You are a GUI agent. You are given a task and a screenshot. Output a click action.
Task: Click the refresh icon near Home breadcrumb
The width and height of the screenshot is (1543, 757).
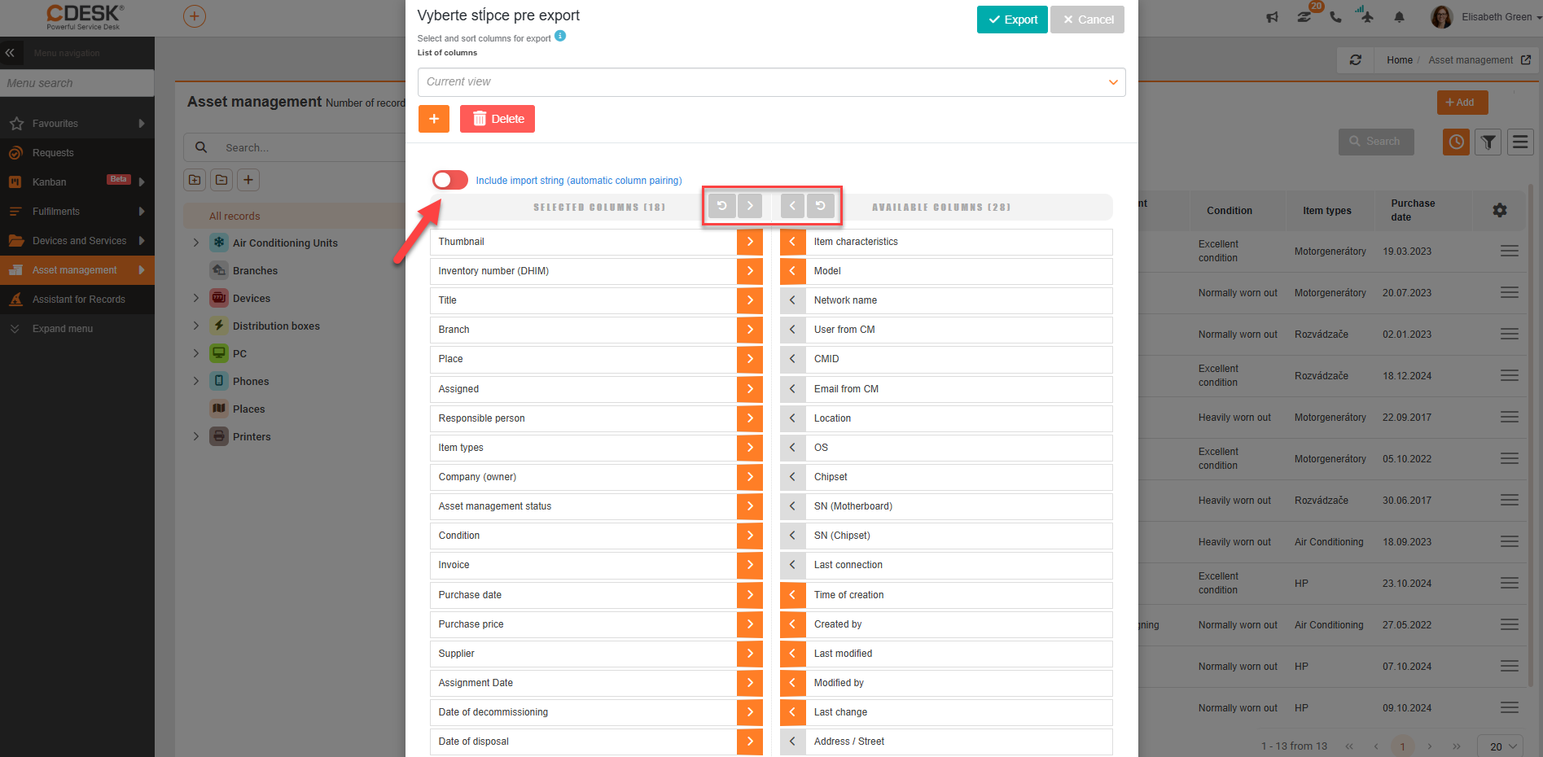(x=1356, y=60)
